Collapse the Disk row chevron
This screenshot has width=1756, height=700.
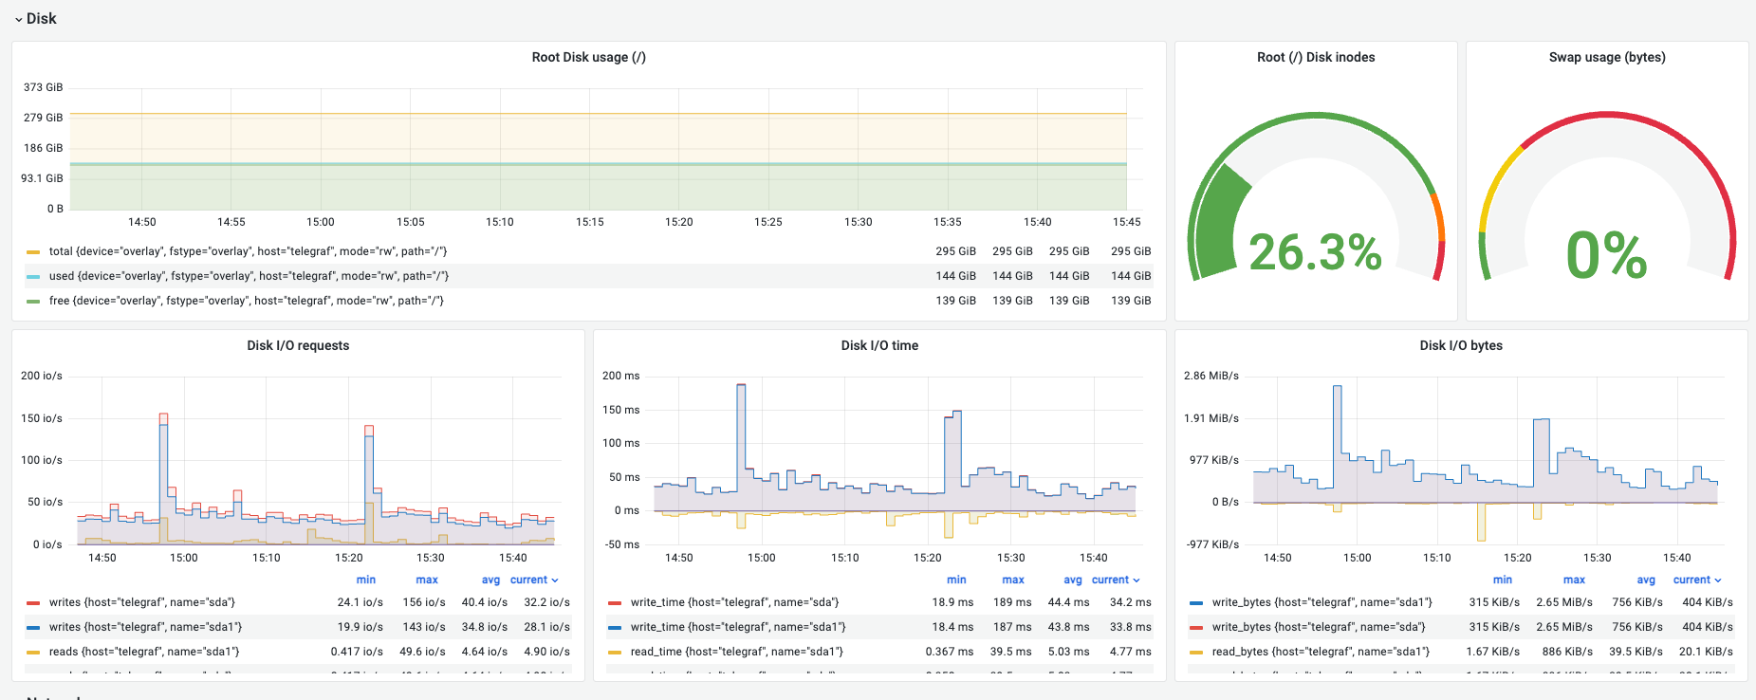(x=18, y=19)
